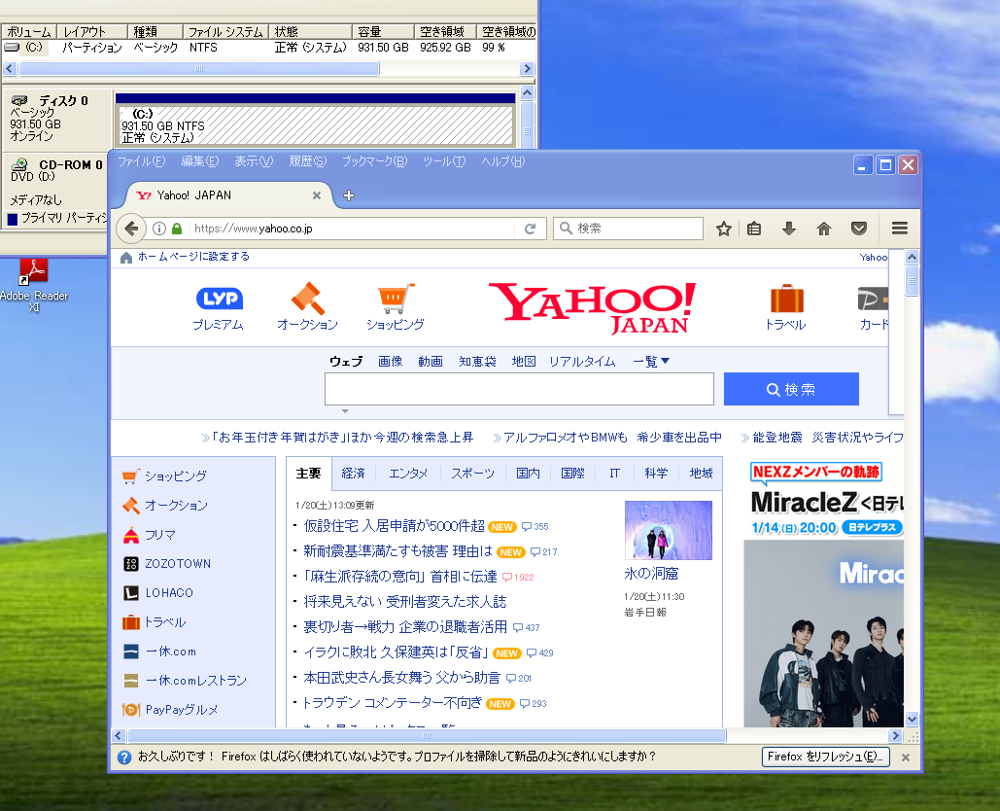
Task: Select ディスク 0 in Disk Management
Action: [56, 118]
